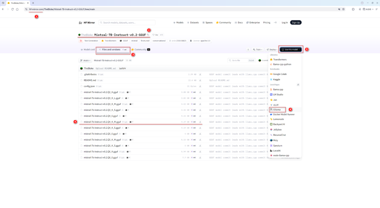This screenshot has width=380, height=208.
Task: Download the Q2_K.gguf file
Action: [200, 92]
